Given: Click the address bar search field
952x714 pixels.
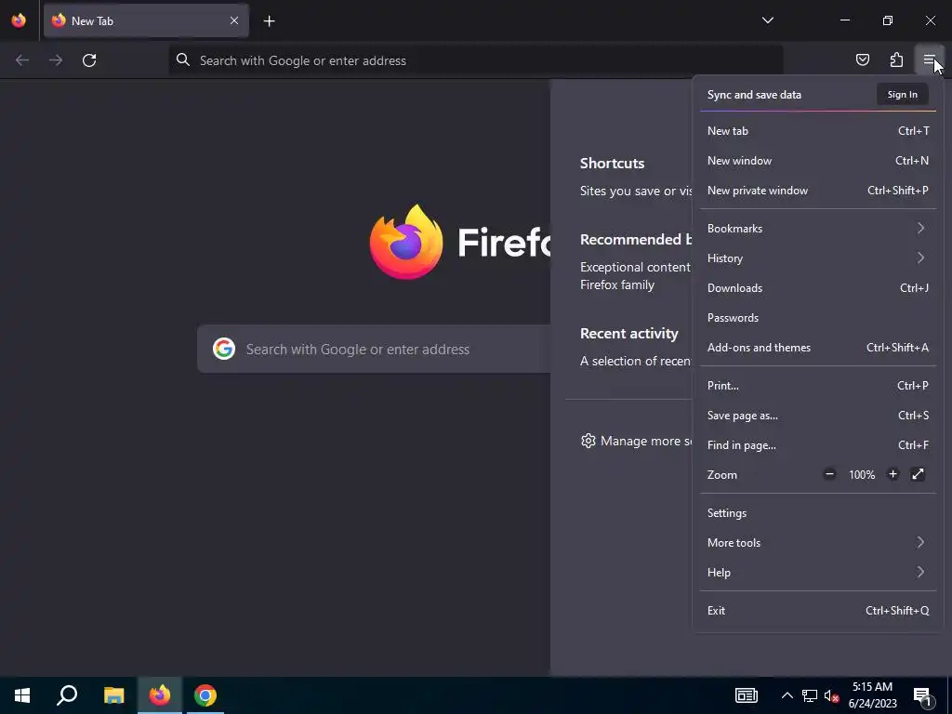Looking at the screenshot, I should click(476, 60).
